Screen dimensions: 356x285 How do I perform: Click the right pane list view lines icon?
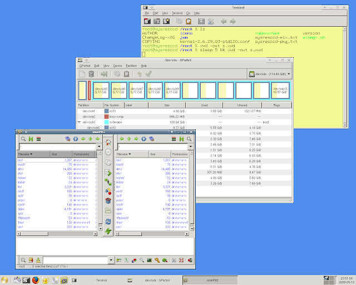coord(174,139)
